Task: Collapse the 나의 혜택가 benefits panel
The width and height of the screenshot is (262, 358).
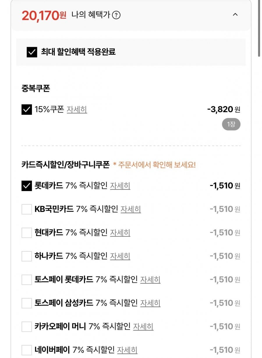Action: 235,15
